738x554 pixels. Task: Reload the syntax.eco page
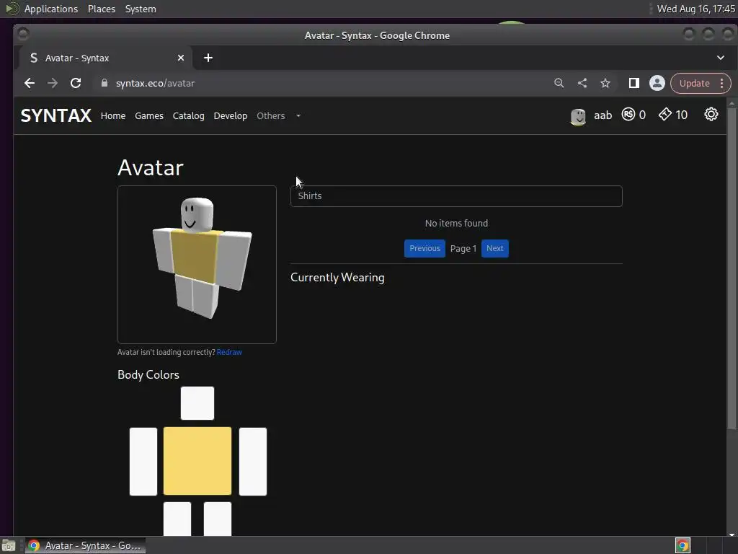[76, 84]
